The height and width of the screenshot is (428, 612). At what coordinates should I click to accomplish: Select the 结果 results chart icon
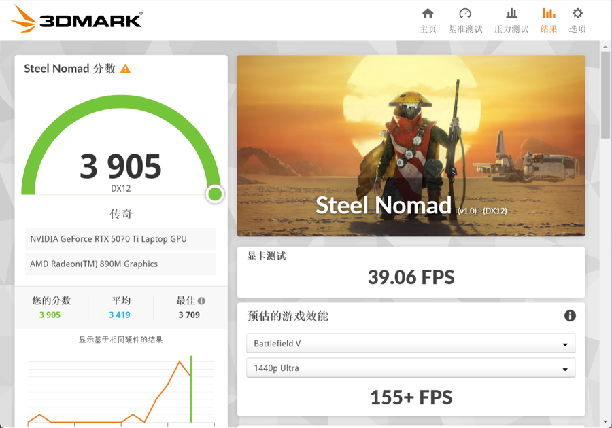(548, 14)
